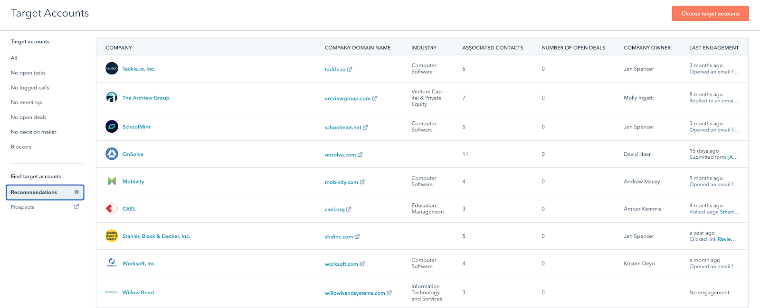Click the ASSOCIATED CONTACTS column header
This screenshot has width=760, height=308.
[x=493, y=47]
